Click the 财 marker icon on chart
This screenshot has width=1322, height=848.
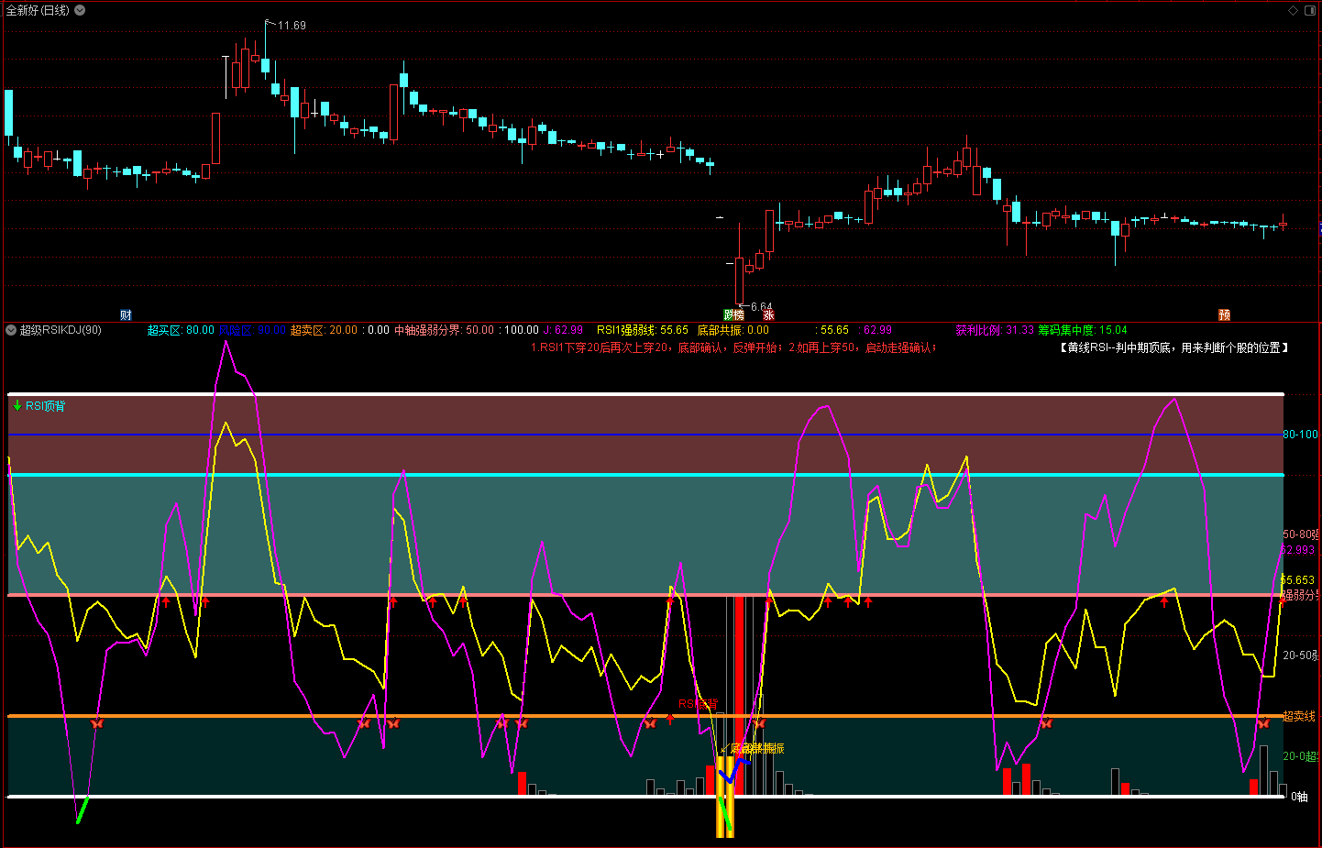[x=126, y=315]
